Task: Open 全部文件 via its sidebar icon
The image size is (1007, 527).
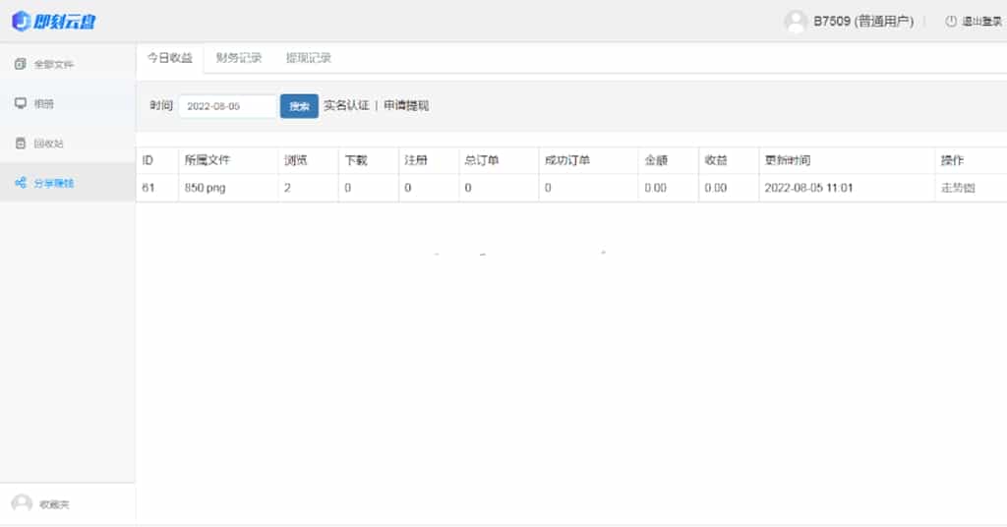Action: coord(21,64)
